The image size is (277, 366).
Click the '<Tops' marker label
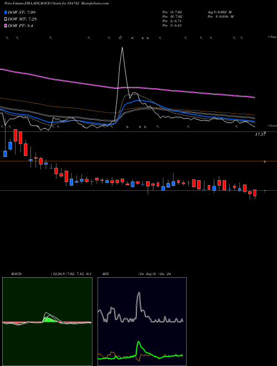coord(272,37)
